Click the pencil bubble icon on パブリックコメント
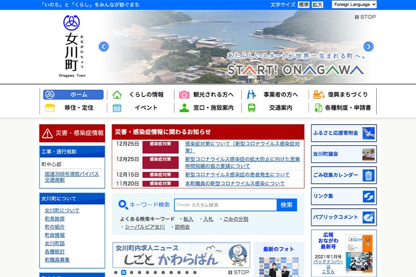Screen dimensions: 416x277 click(368, 217)
